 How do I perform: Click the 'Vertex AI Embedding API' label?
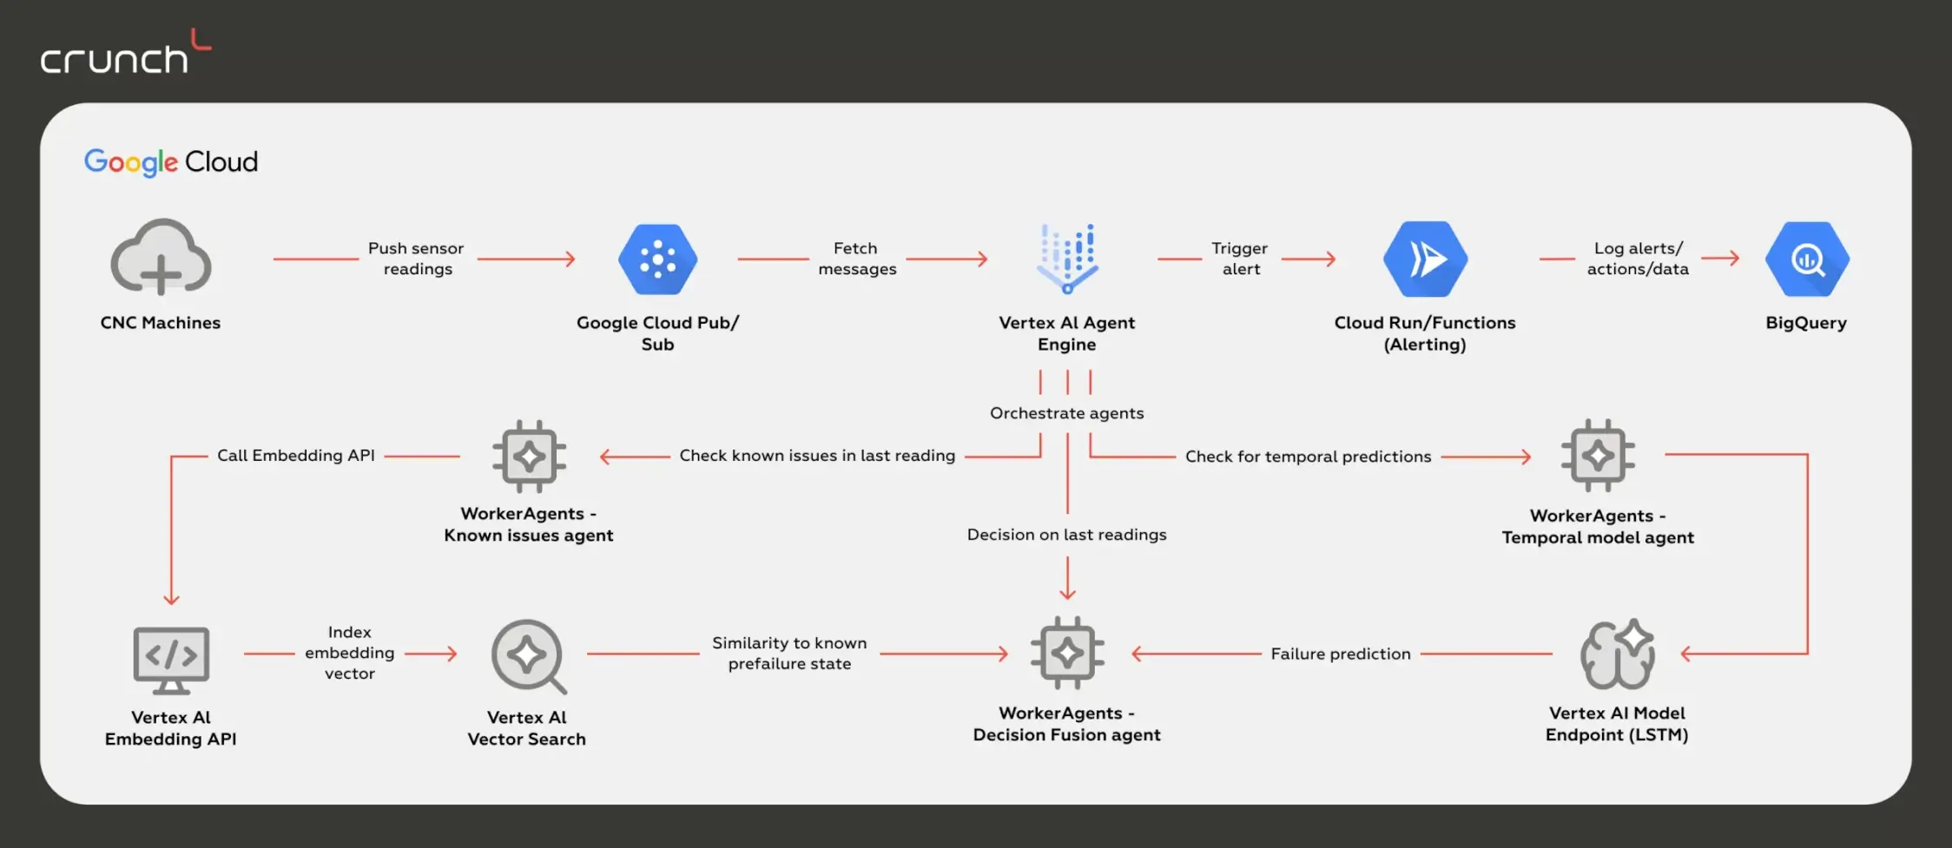pos(171,728)
